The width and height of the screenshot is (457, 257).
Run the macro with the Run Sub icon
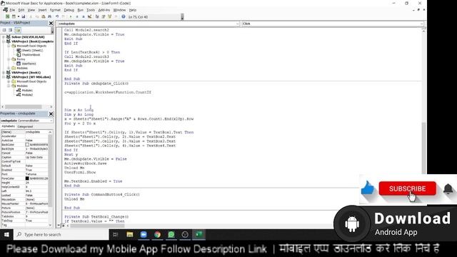pyautogui.click(x=71, y=16)
